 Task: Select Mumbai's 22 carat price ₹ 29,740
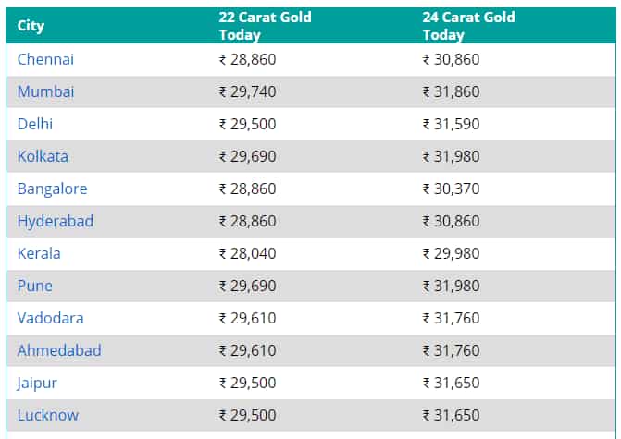247,91
